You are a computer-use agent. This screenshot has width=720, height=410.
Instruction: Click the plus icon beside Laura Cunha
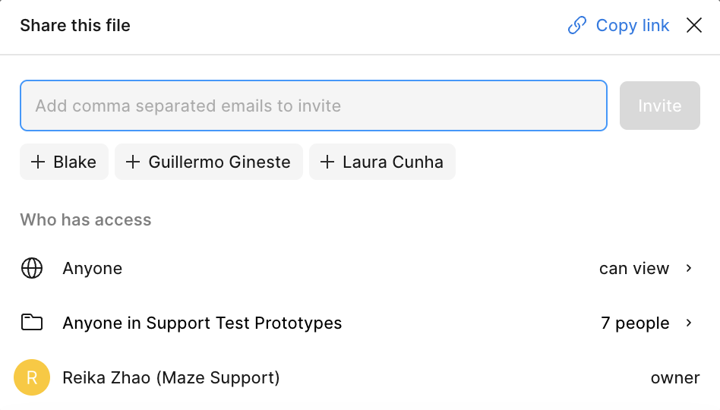327,162
